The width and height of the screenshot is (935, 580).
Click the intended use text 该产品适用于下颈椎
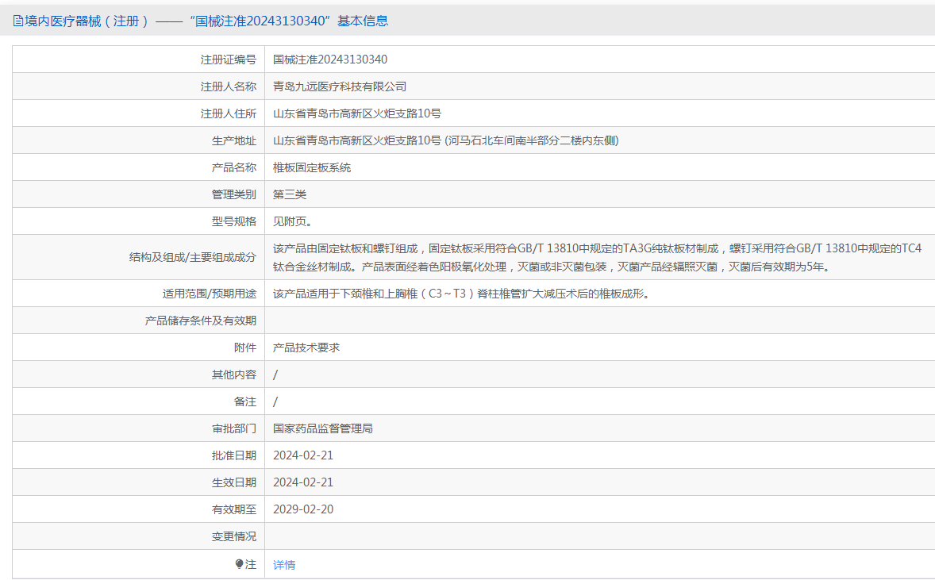(461, 294)
